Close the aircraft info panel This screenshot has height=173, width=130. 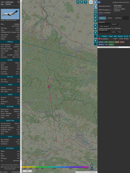click(x=18, y=2)
